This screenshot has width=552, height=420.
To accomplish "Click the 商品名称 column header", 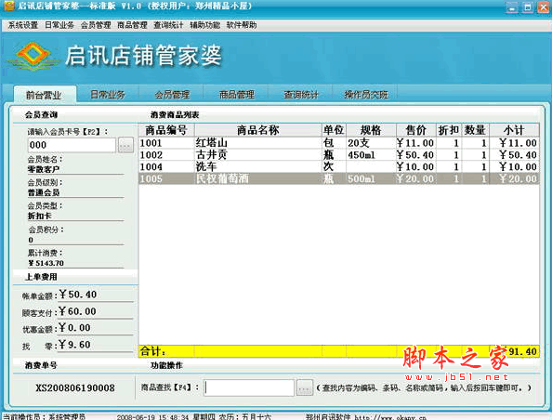I will (x=257, y=130).
